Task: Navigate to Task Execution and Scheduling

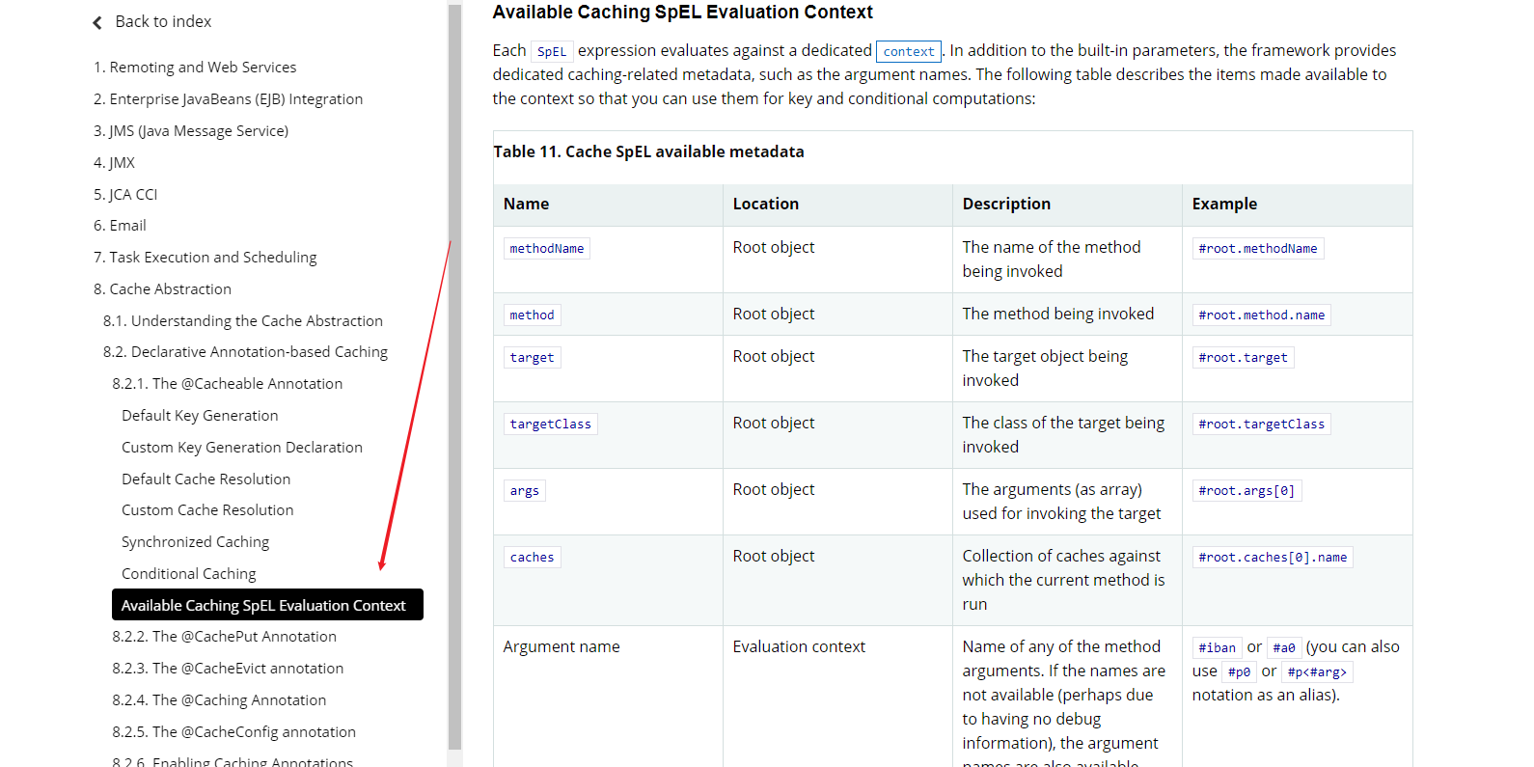Action: pos(205,258)
